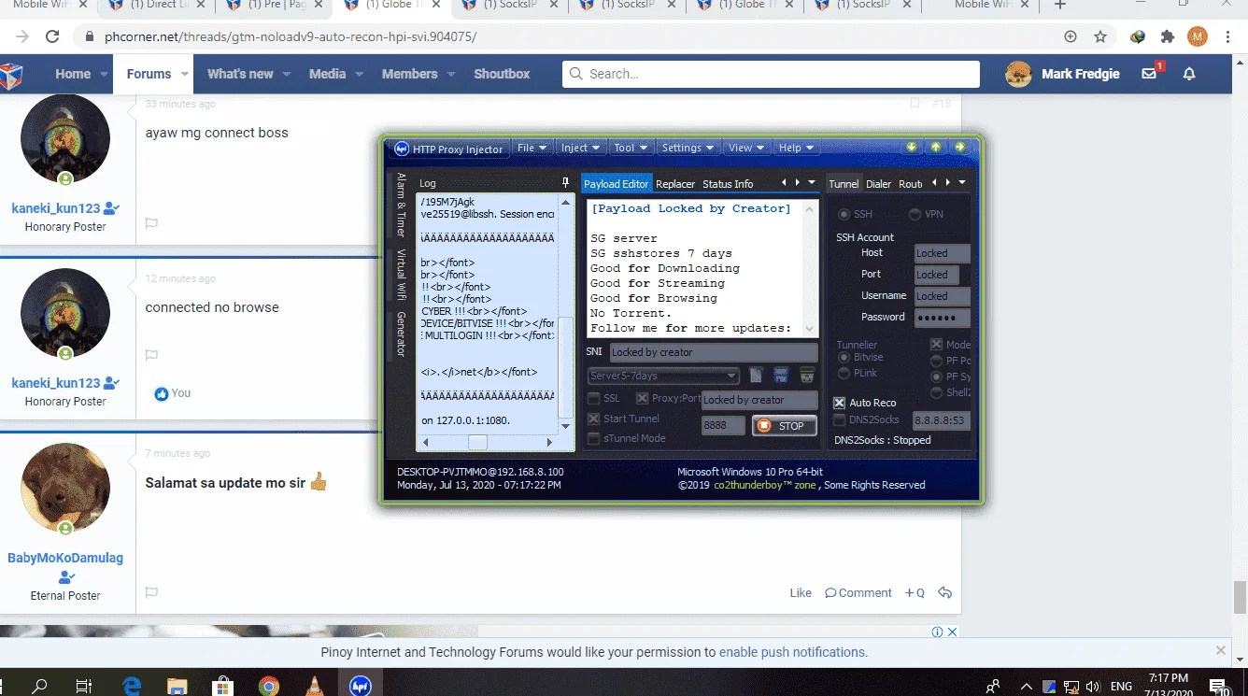
Task: Toggle the SSL checkbox
Action: tap(594, 399)
